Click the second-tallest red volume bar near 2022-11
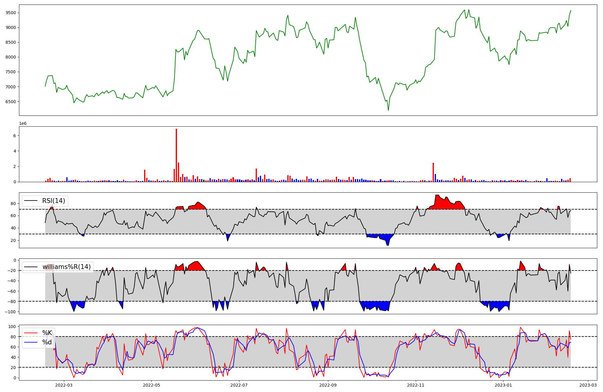This screenshot has width=603, height=392. [x=433, y=172]
